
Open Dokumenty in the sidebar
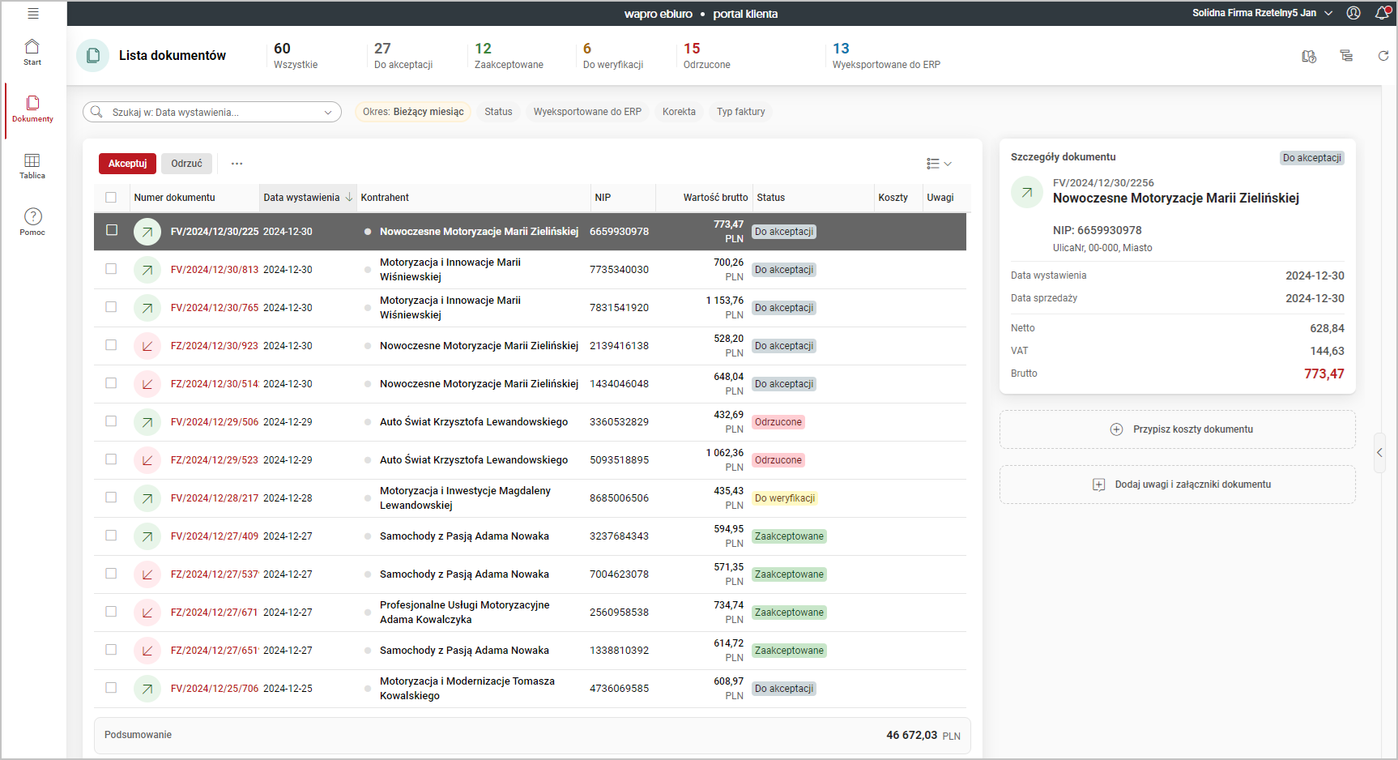pos(32,109)
